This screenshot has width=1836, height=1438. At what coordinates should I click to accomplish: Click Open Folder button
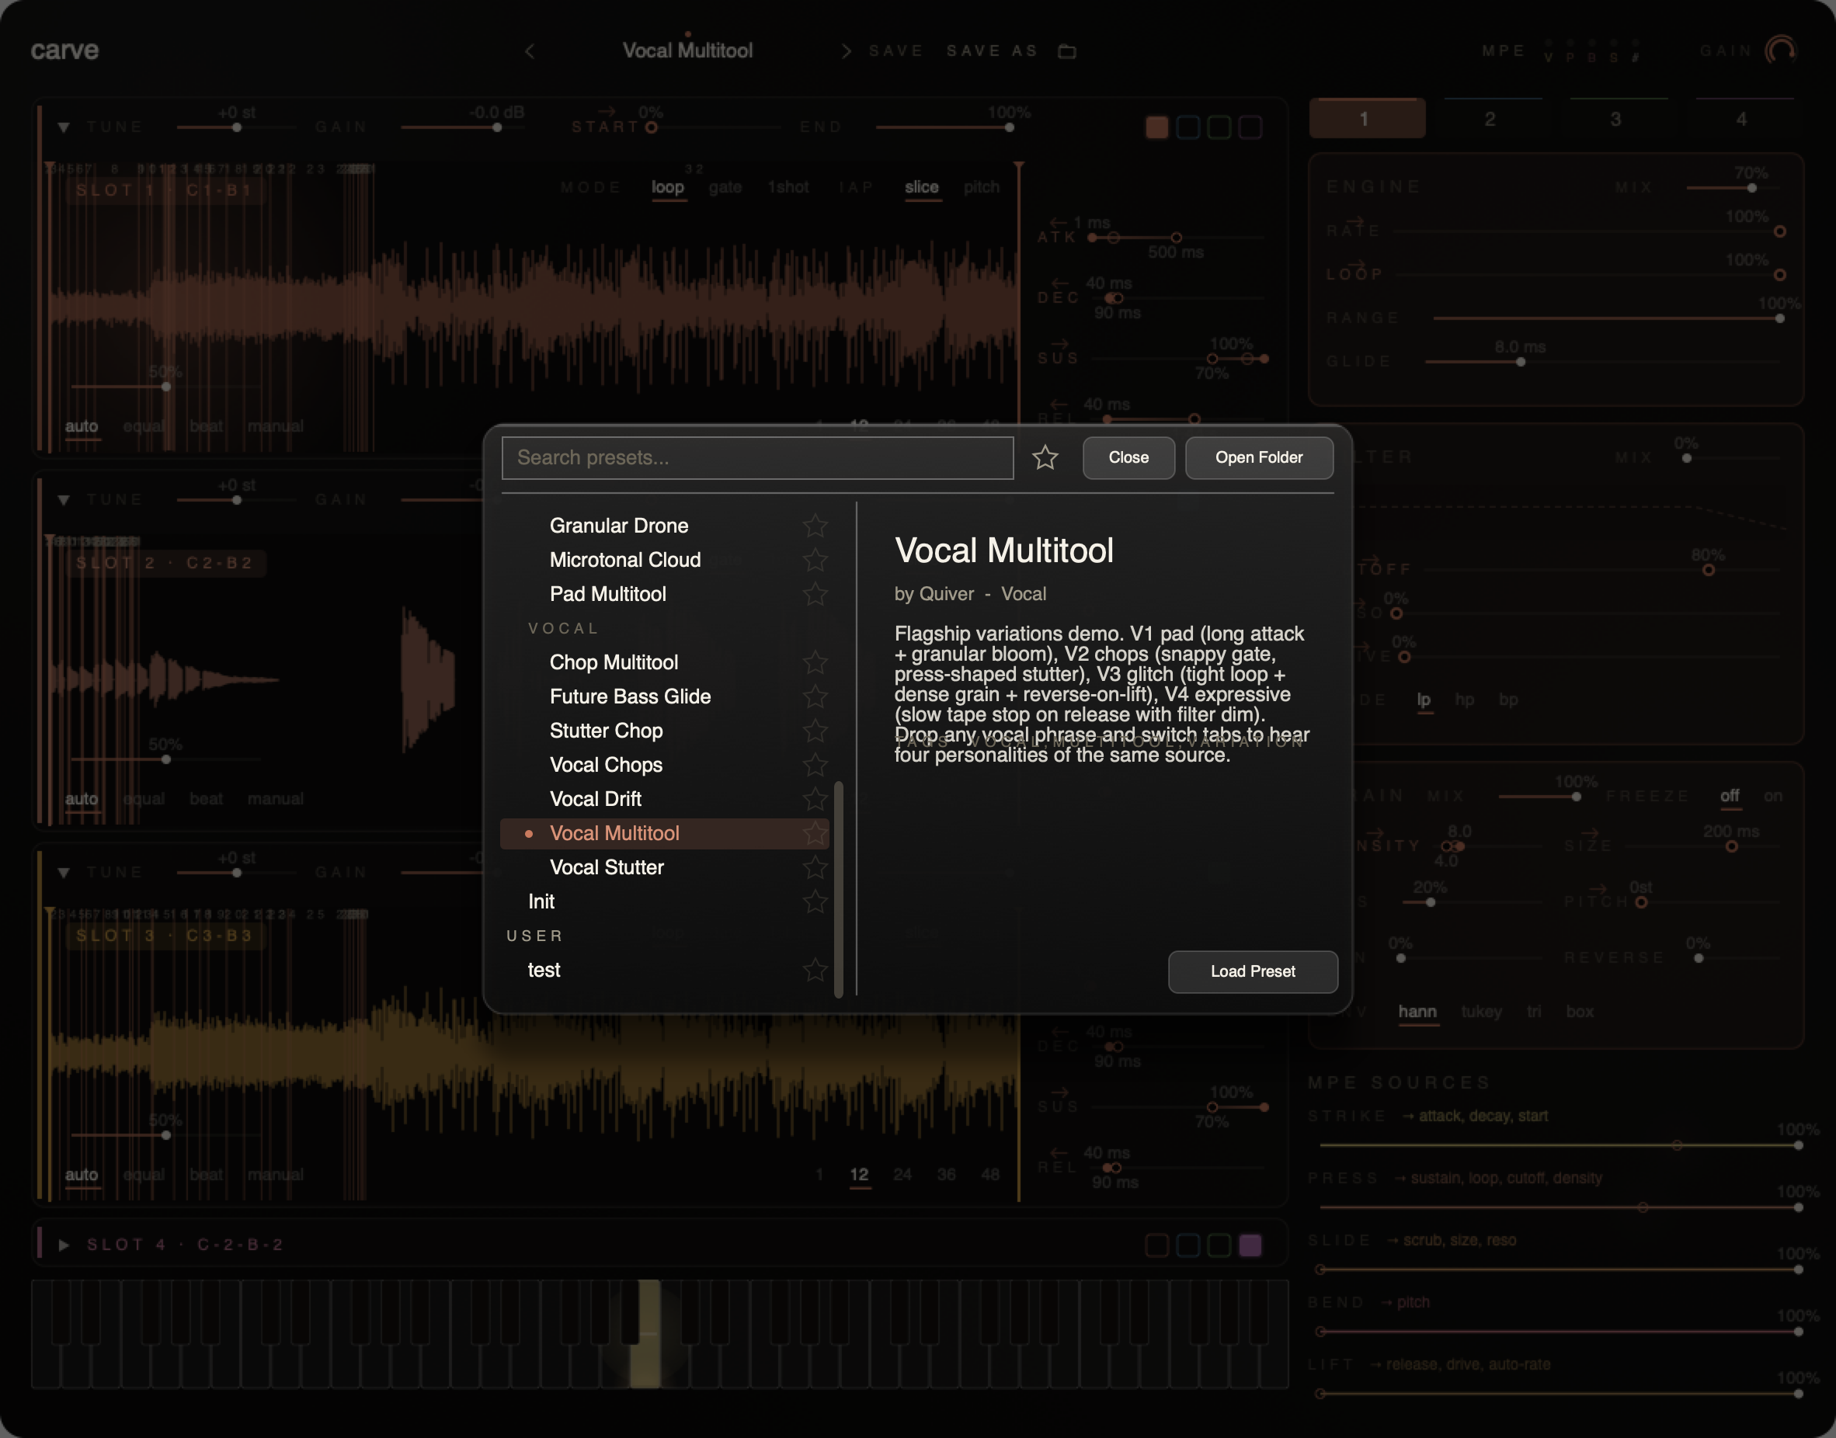tap(1259, 457)
